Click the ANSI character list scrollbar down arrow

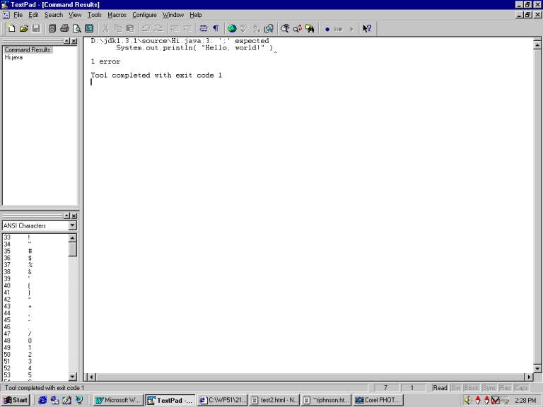[x=72, y=377]
